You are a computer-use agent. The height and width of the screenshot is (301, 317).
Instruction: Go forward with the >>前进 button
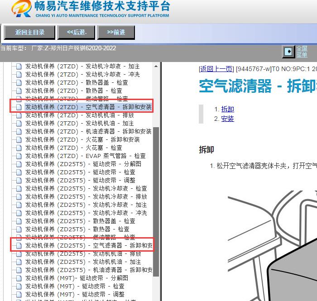[x=116, y=32]
